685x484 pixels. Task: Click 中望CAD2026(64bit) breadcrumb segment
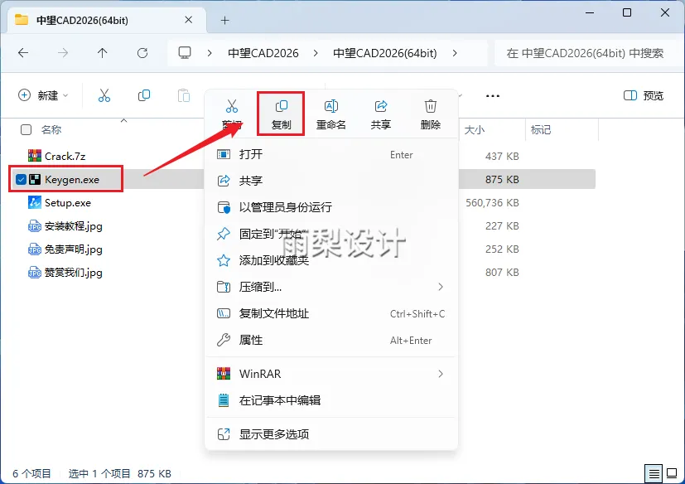tap(385, 53)
